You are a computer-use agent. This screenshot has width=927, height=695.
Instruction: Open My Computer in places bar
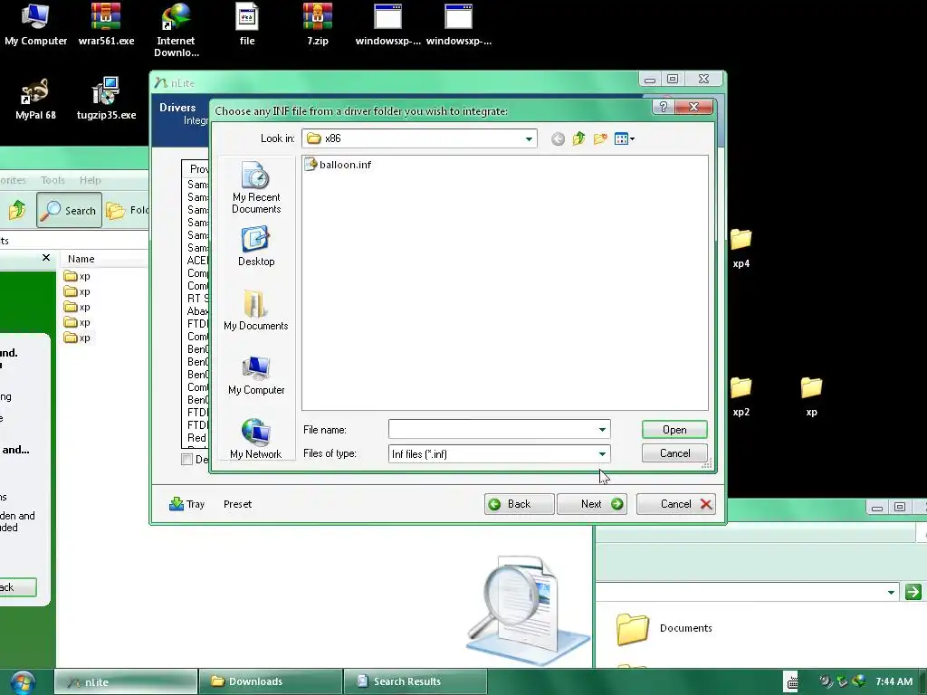pyautogui.click(x=256, y=376)
